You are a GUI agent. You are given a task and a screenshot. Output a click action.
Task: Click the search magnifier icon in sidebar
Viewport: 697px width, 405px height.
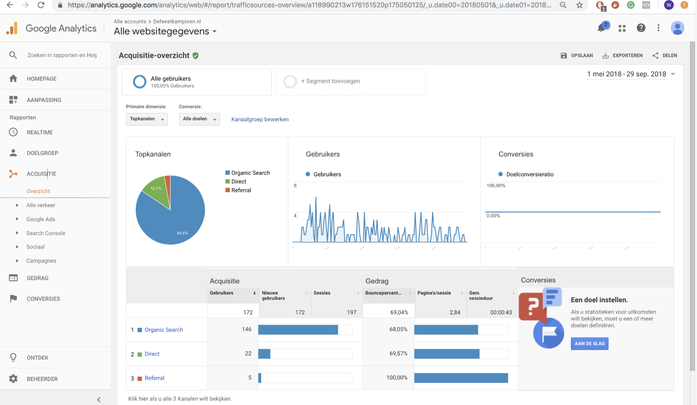13,55
